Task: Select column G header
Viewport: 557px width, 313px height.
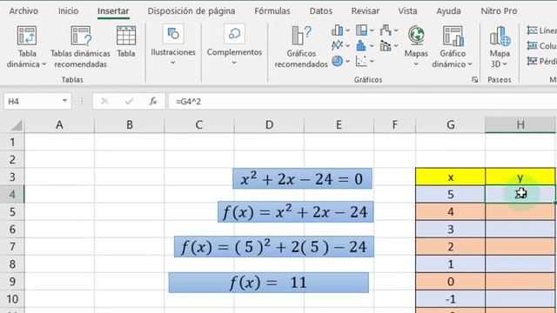Action: tap(451, 125)
